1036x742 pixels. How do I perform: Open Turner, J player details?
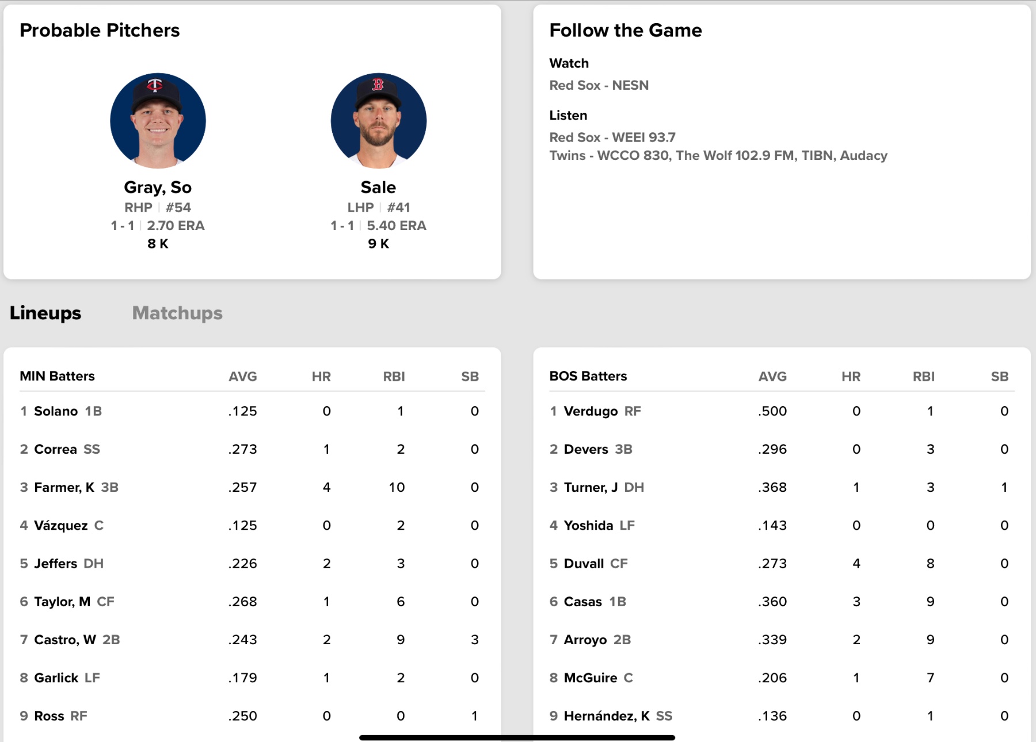(x=591, y=488)
